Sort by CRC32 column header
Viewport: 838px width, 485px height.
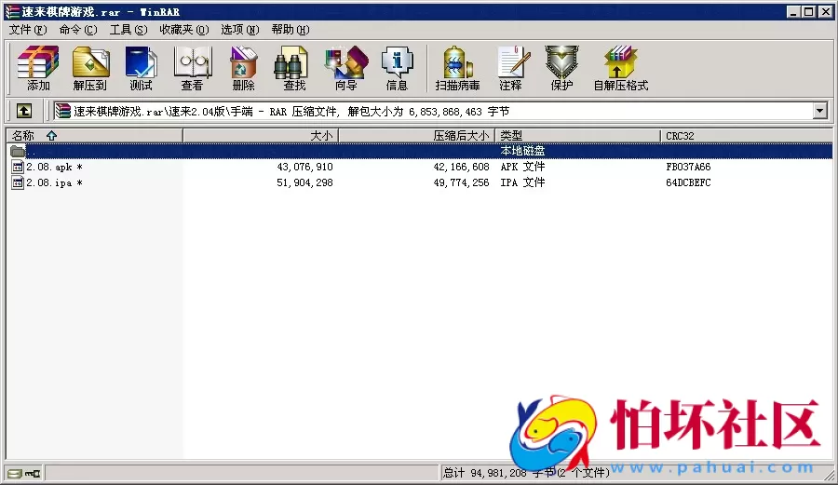[746, 136]
